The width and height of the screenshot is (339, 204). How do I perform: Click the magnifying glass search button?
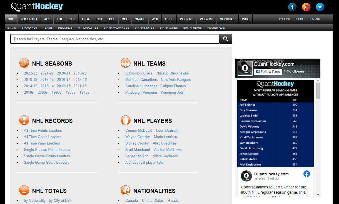coord(226,39)
